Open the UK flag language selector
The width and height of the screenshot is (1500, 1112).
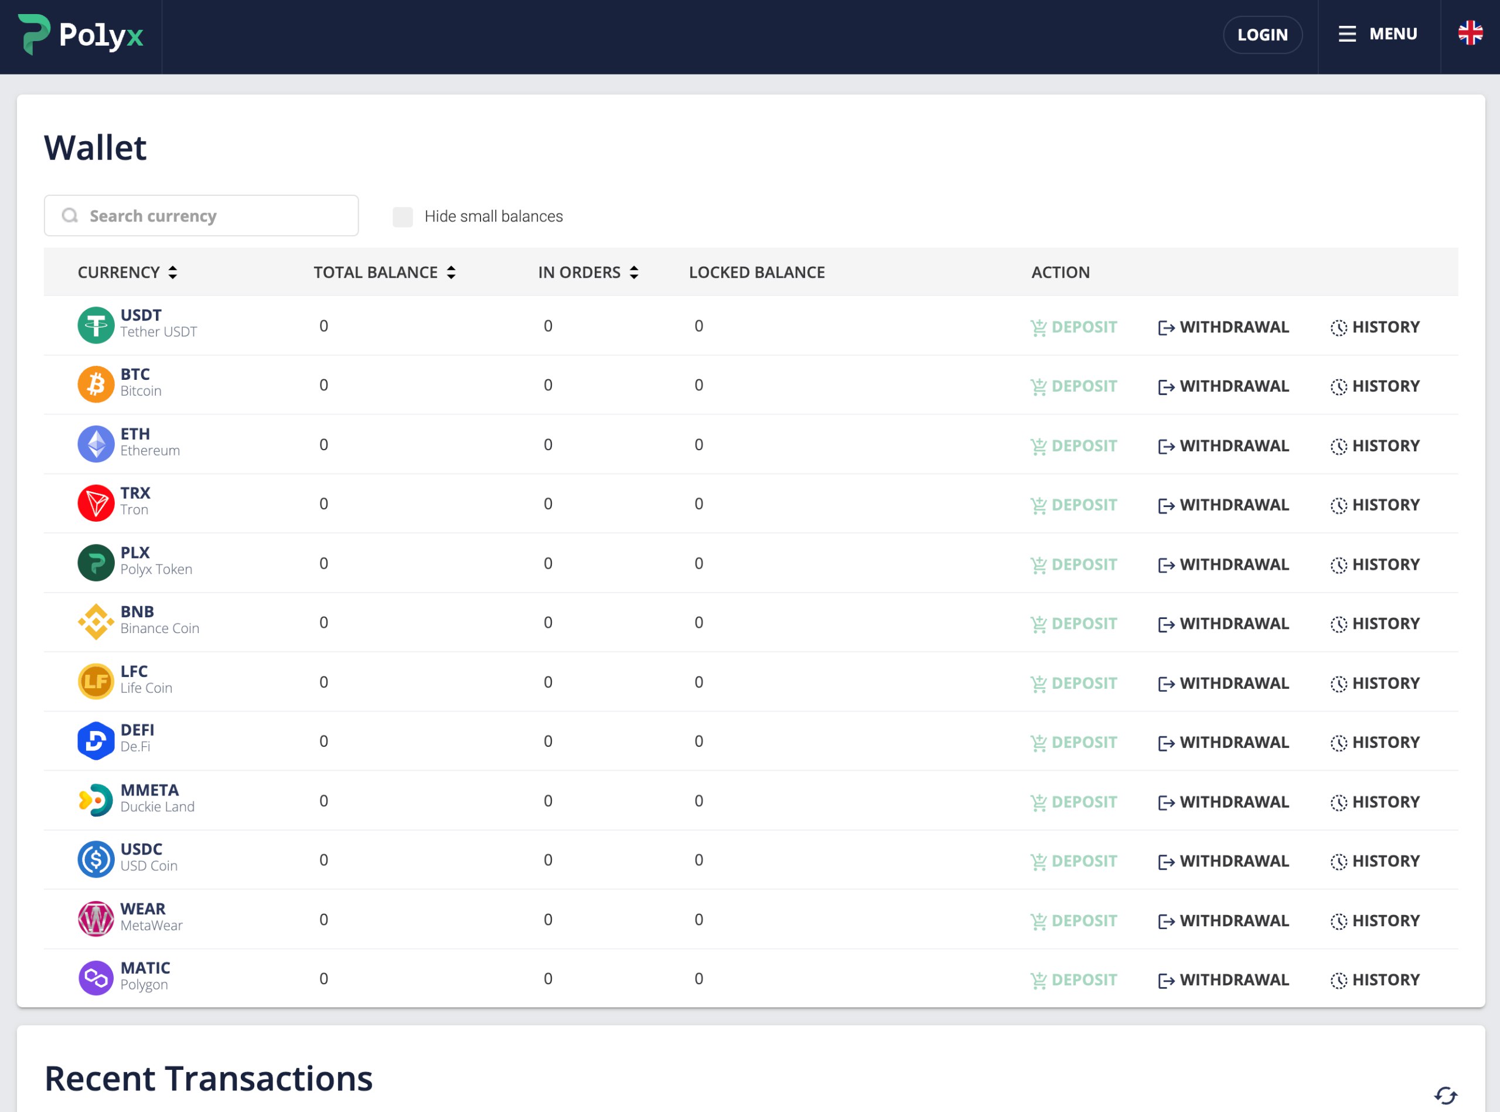click(x=1470, y=33)
